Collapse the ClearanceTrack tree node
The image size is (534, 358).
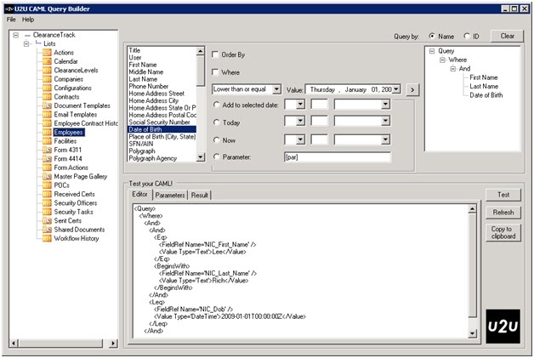pos(15,35)
